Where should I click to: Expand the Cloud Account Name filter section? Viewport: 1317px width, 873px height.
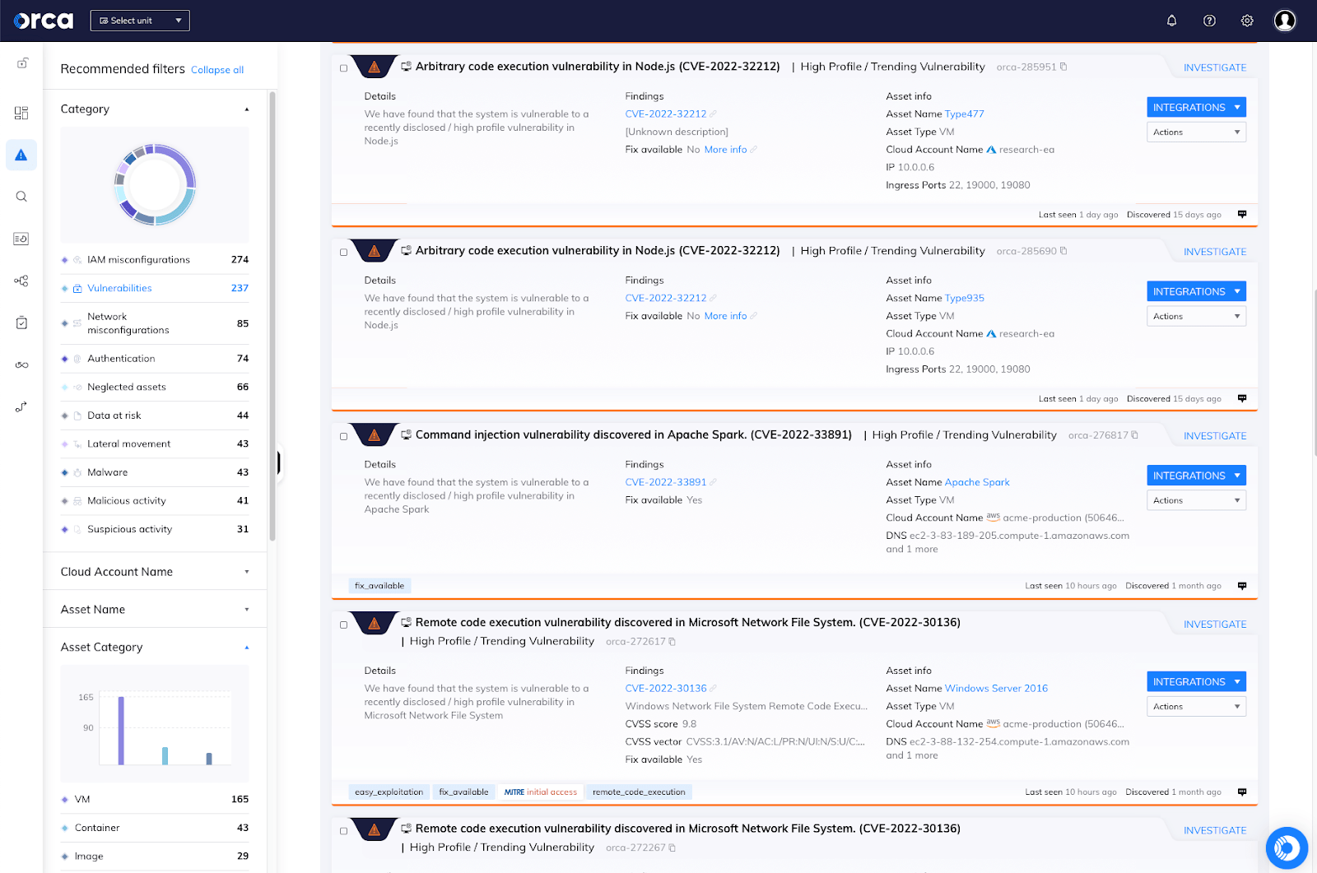tap(246, 571)
